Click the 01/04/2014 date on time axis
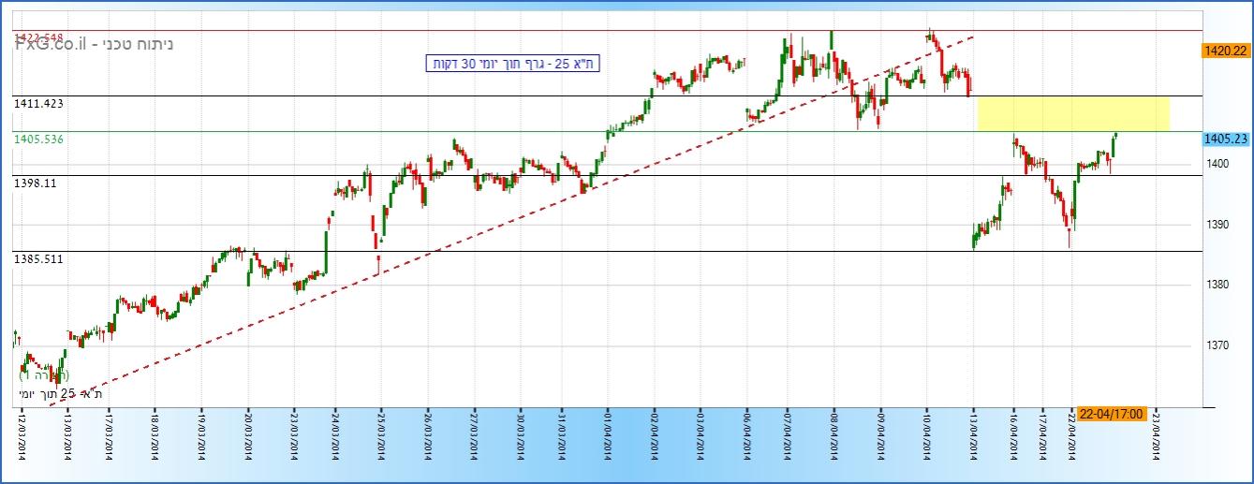Image resolution: width=1254 pixels, height=484 pixels. pos(607,442)
